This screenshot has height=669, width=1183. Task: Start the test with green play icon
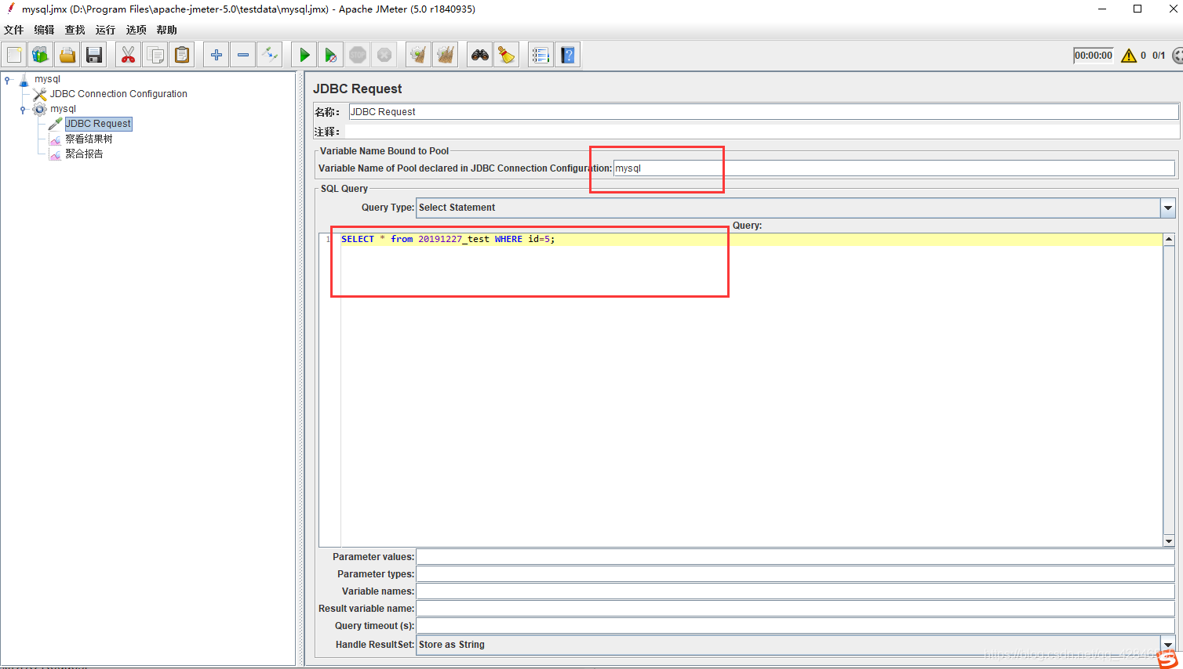pos(304,55)
